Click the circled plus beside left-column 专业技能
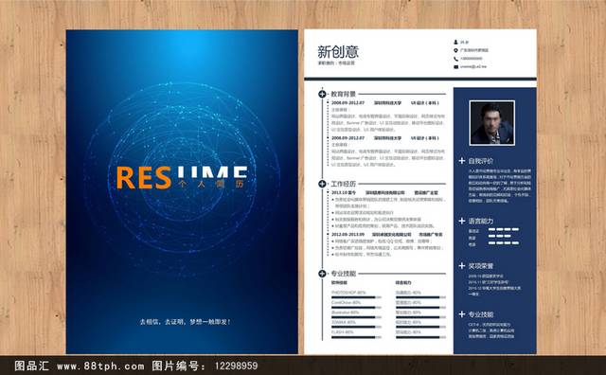606x375 pixels. point(322,274)
